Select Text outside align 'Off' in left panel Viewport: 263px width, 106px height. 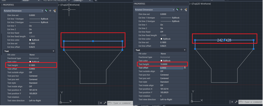tap(30, 72)
